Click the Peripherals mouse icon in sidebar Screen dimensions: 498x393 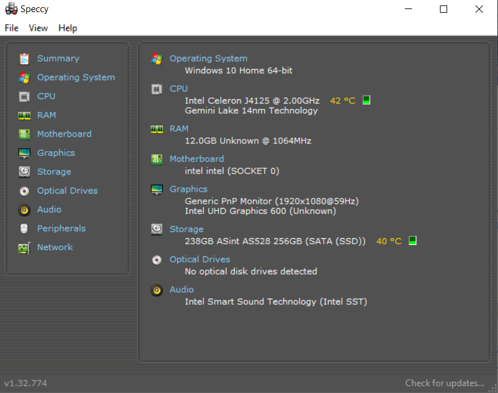[x=24, y=229]
